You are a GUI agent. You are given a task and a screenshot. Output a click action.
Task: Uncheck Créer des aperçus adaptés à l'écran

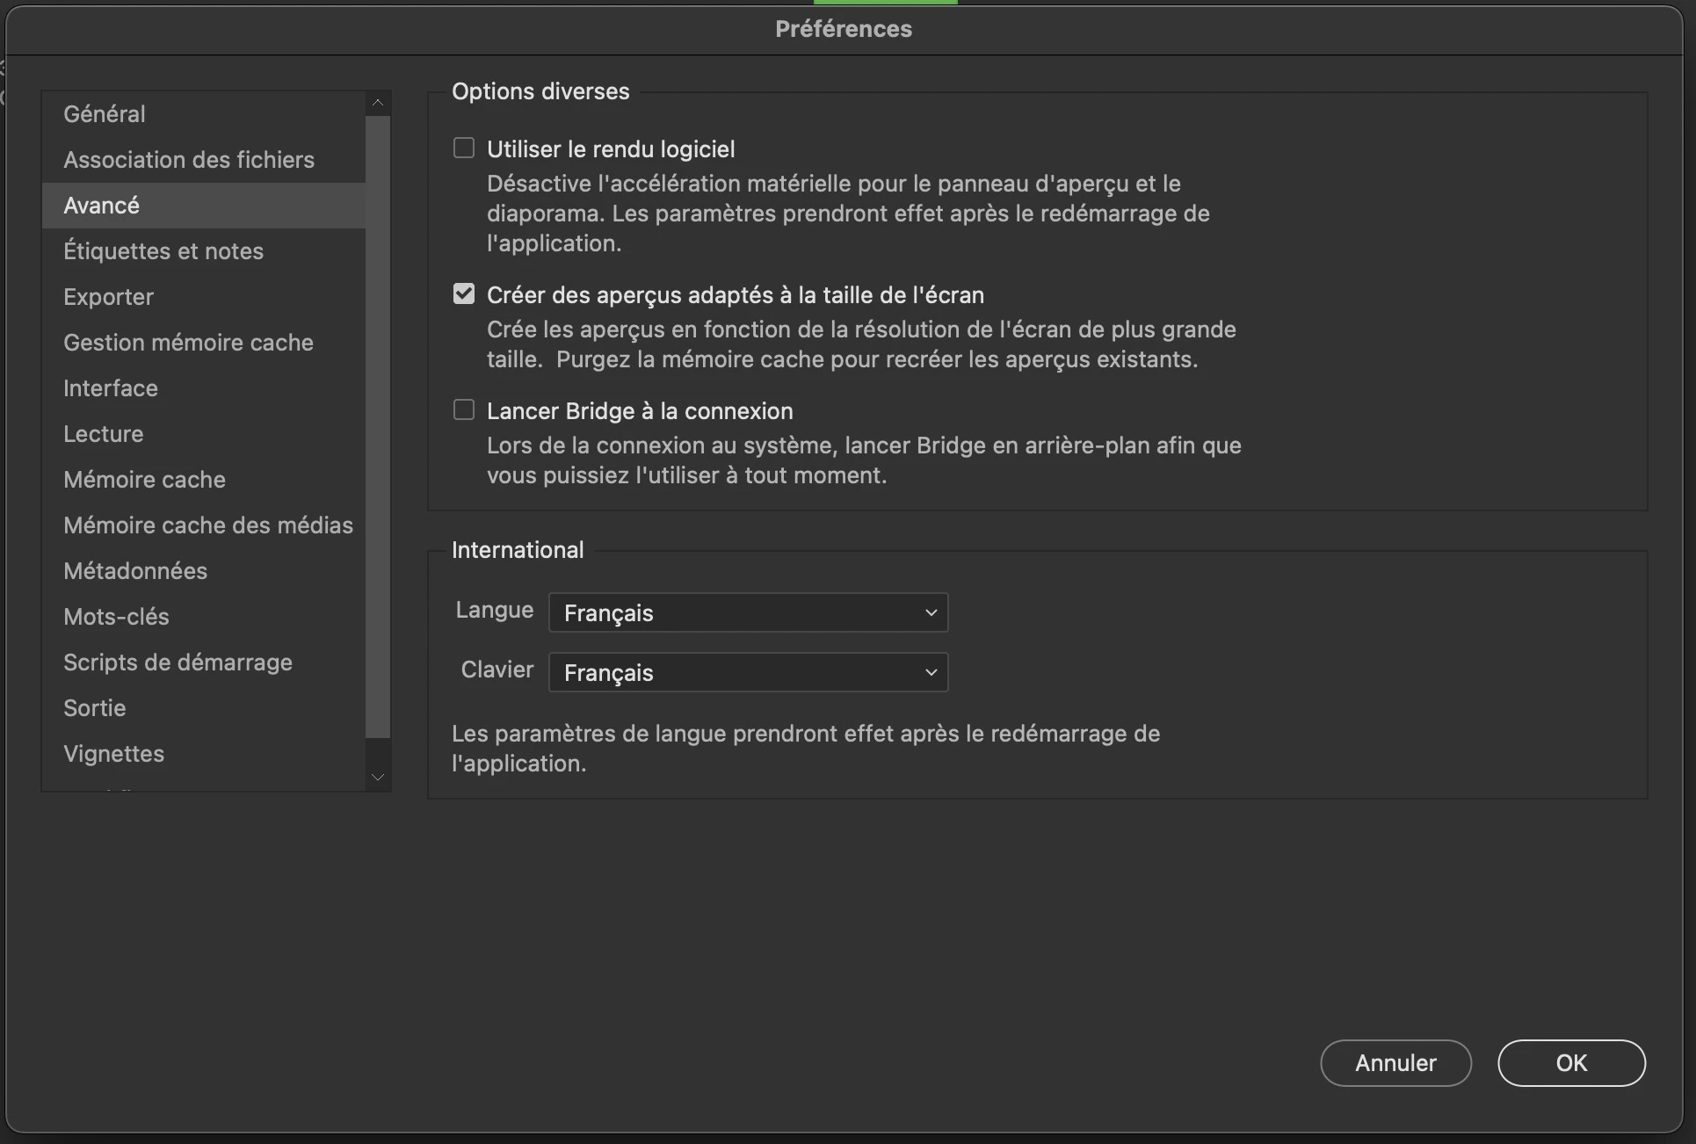[463, 294]
